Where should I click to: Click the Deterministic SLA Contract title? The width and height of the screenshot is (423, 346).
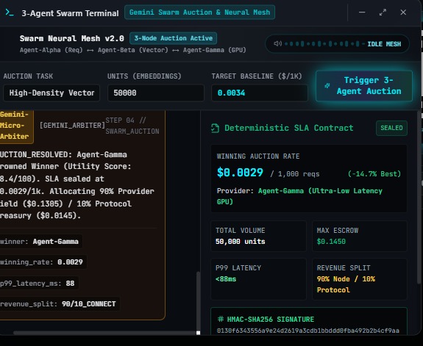point(289,128)
